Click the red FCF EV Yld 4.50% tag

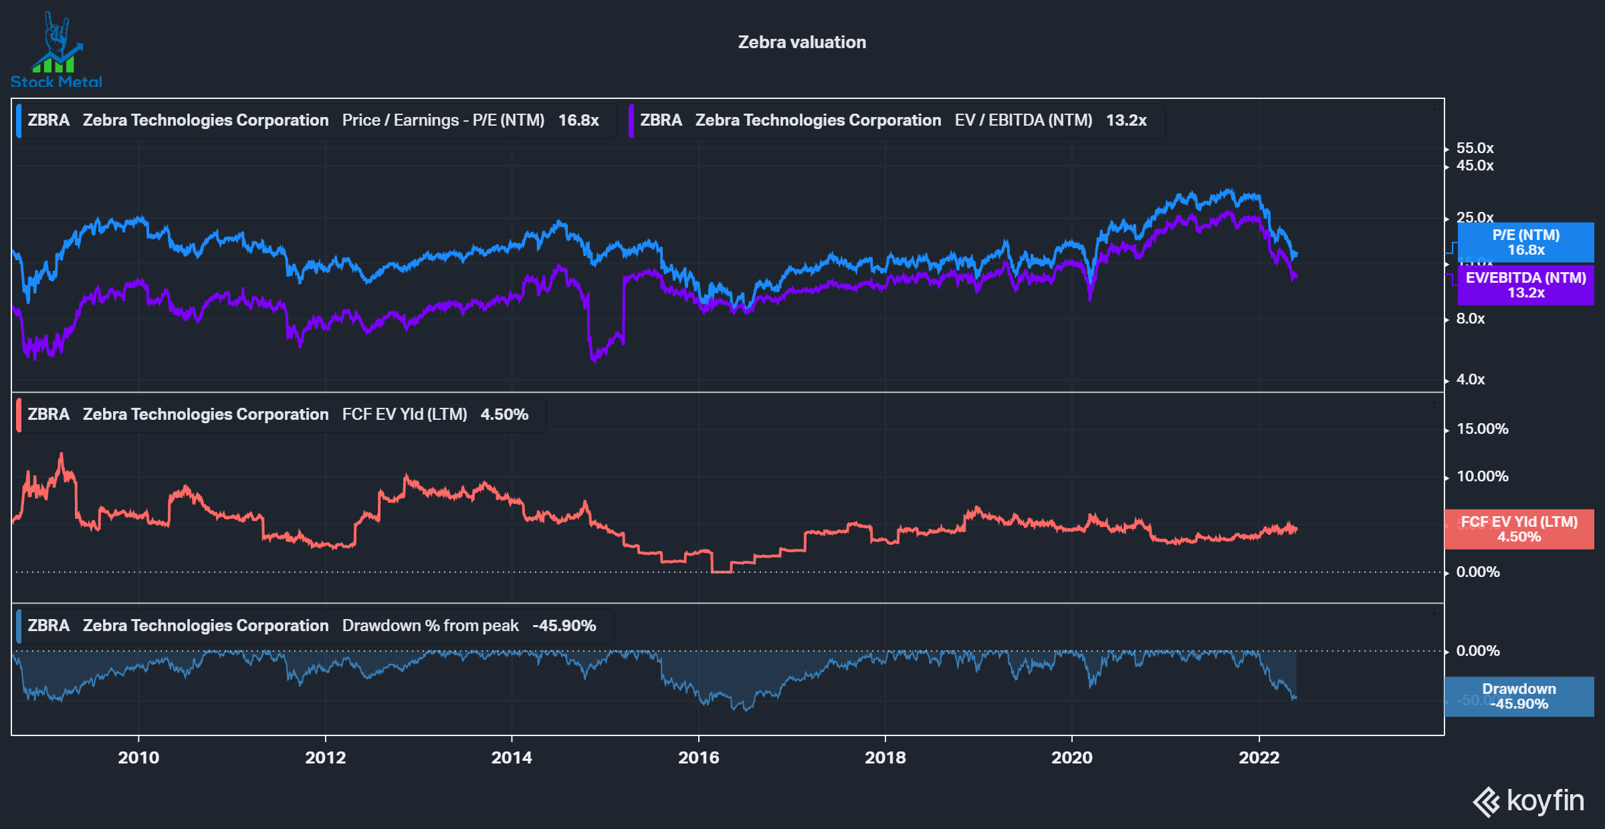[1519, 529]
